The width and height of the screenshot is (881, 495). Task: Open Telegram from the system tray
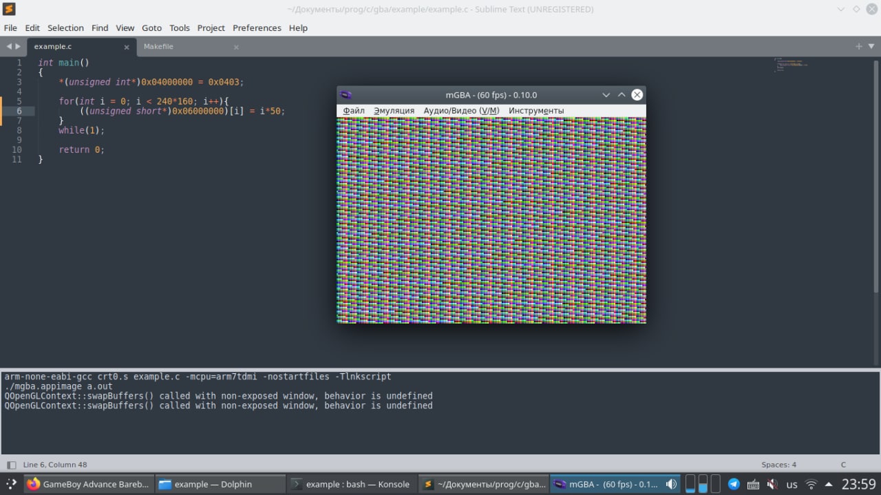[x=734, y=484]
